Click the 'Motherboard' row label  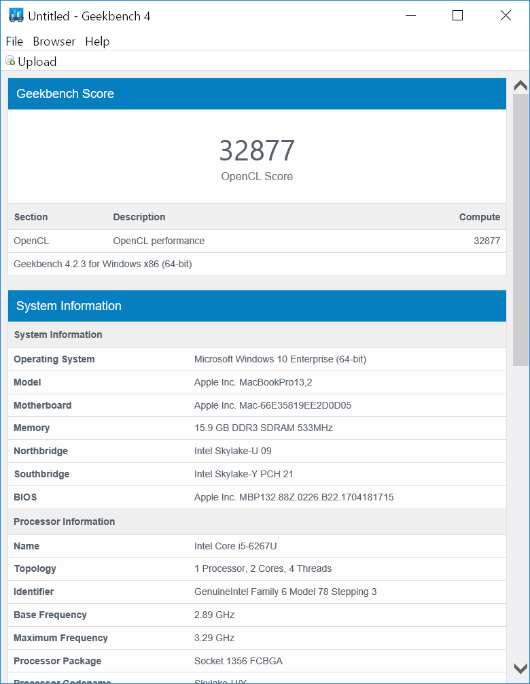[x=43, y=405]
